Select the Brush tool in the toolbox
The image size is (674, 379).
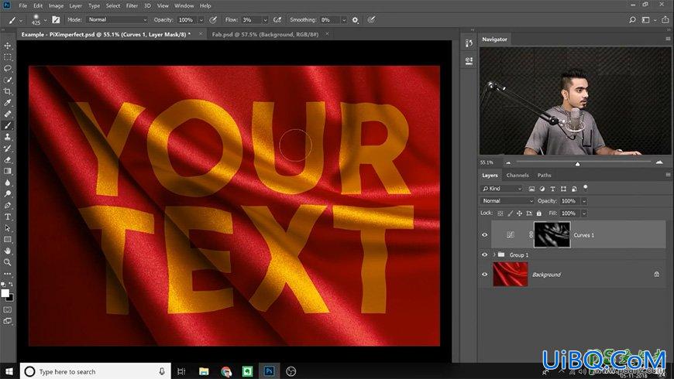(x=8, y=125)
